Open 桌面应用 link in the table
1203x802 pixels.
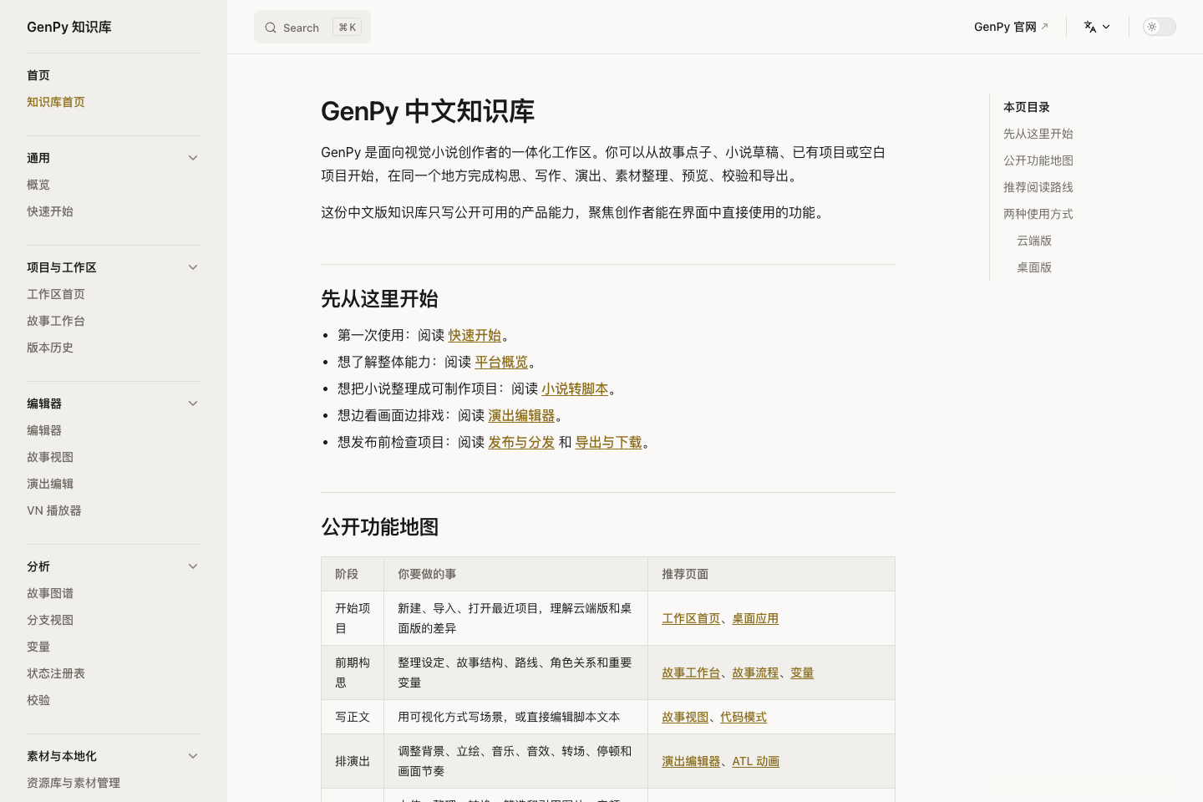[x=755, y=618]
